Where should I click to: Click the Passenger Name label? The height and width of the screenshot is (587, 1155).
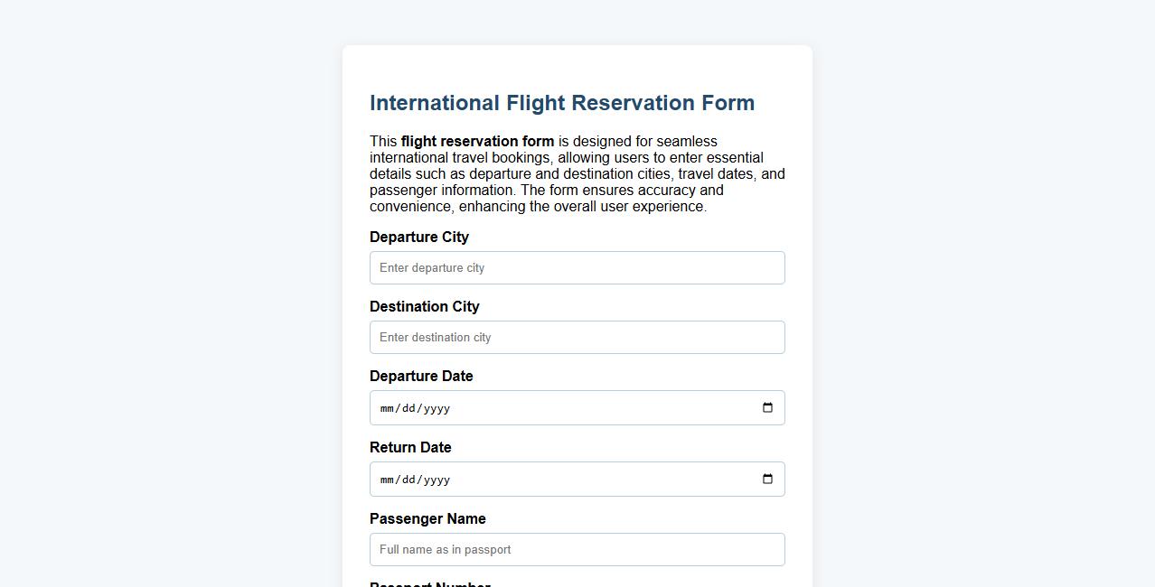point(427,518)
